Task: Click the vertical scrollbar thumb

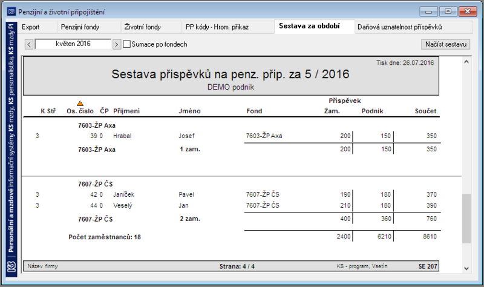Action: point(466,219)
